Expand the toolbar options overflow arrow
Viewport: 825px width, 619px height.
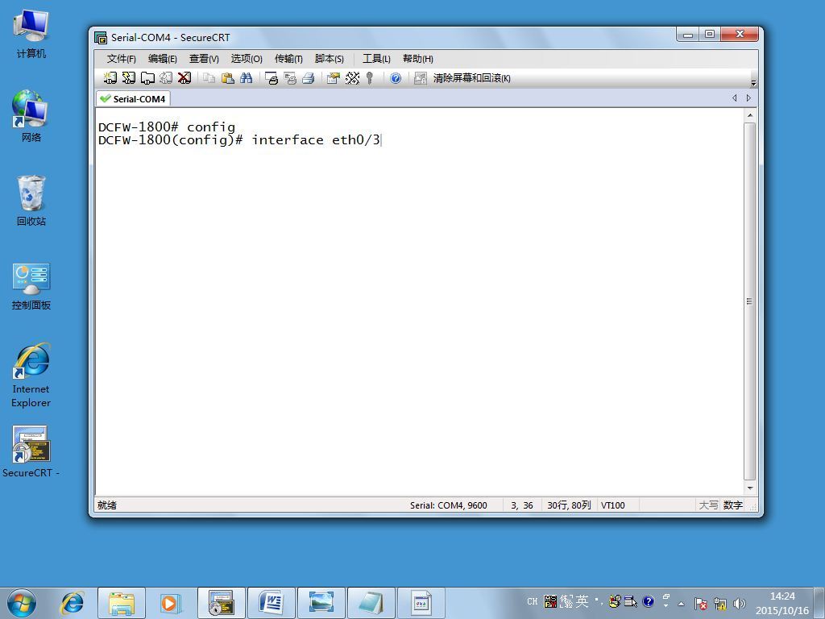coord(753,83)
